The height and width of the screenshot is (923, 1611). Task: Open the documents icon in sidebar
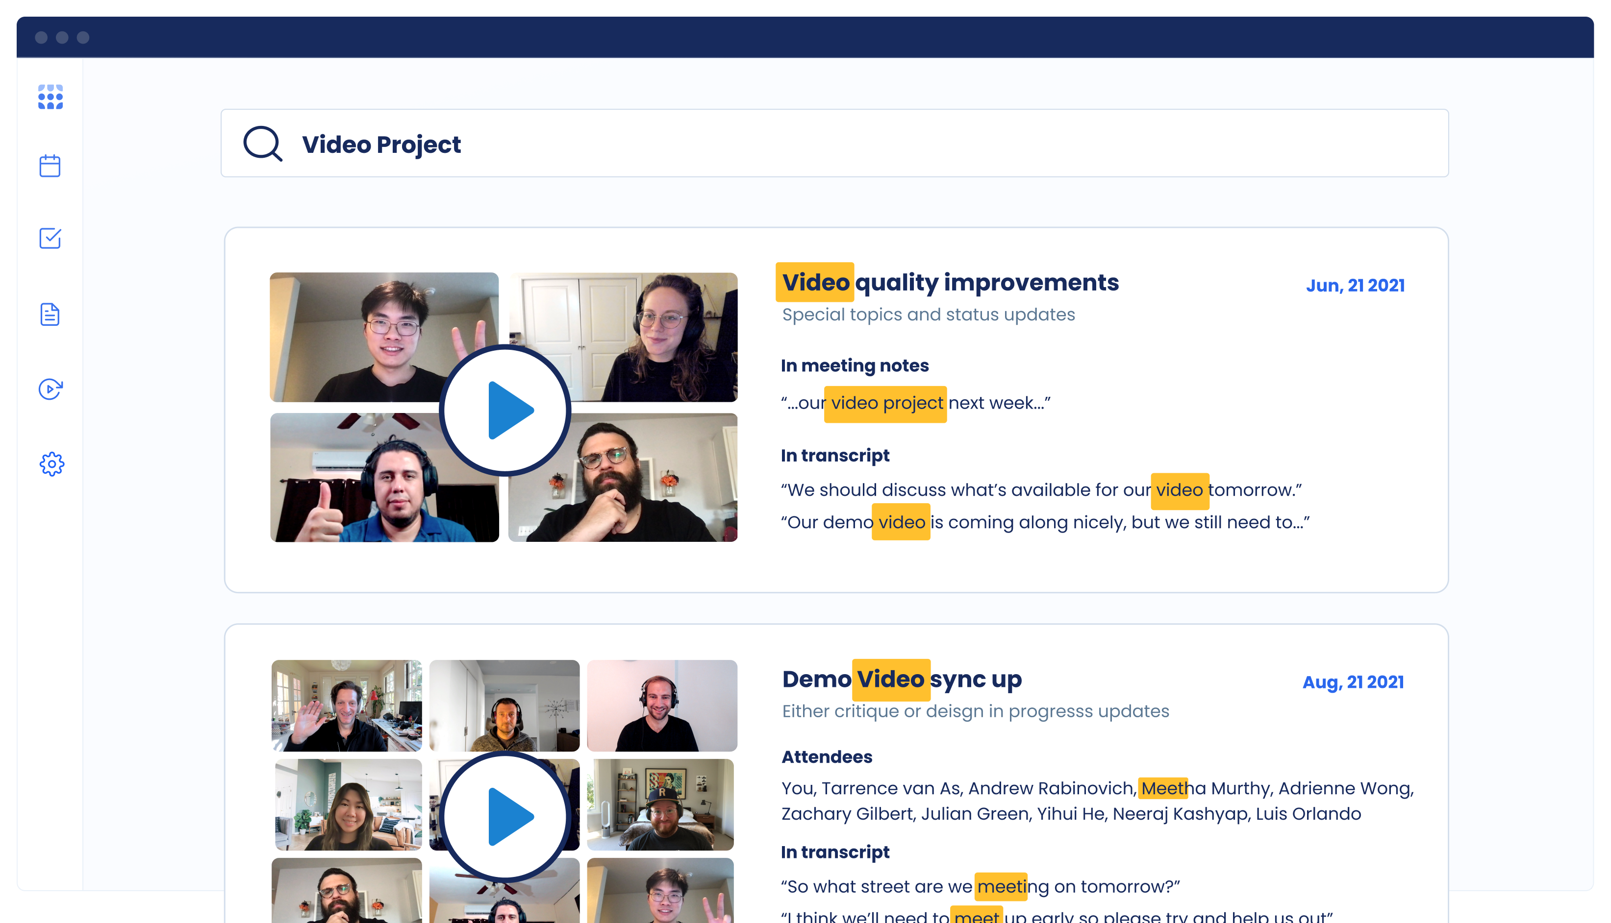50,314
